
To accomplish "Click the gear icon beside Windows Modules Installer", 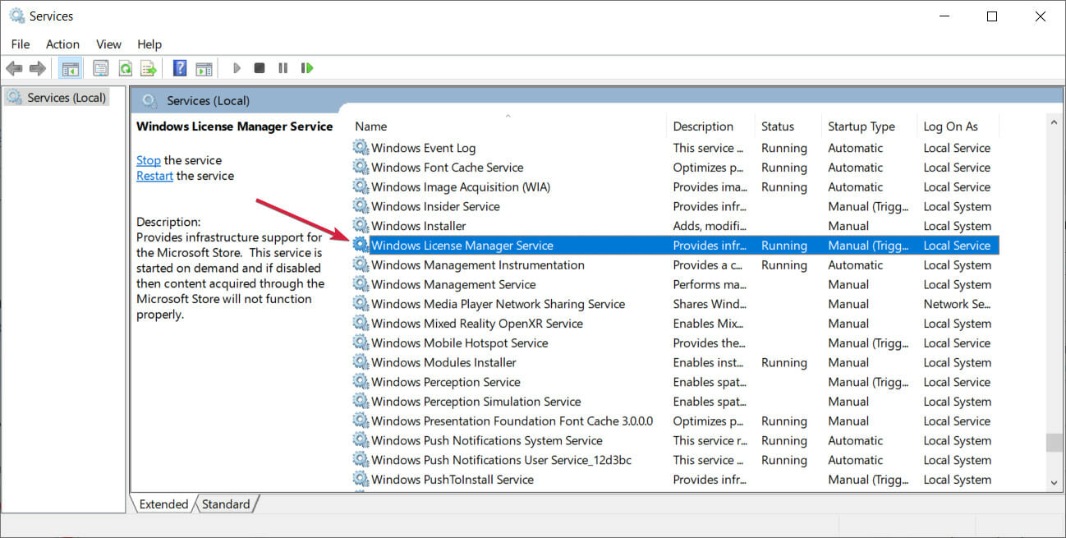I will (361, 362).
